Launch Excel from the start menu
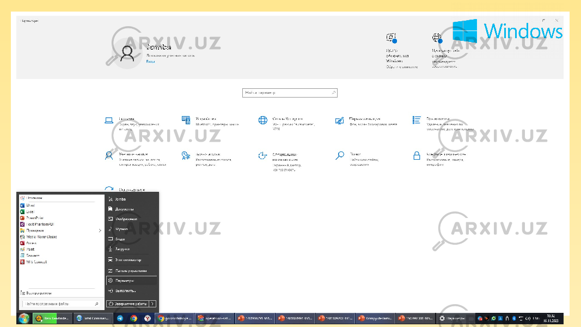Screen dimensions: 581x327 click(27, 211)
